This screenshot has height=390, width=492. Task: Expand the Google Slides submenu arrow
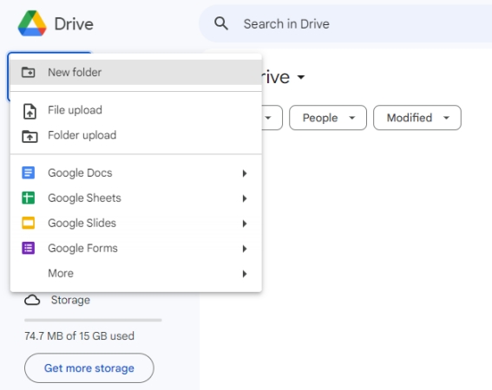(245, 224)
